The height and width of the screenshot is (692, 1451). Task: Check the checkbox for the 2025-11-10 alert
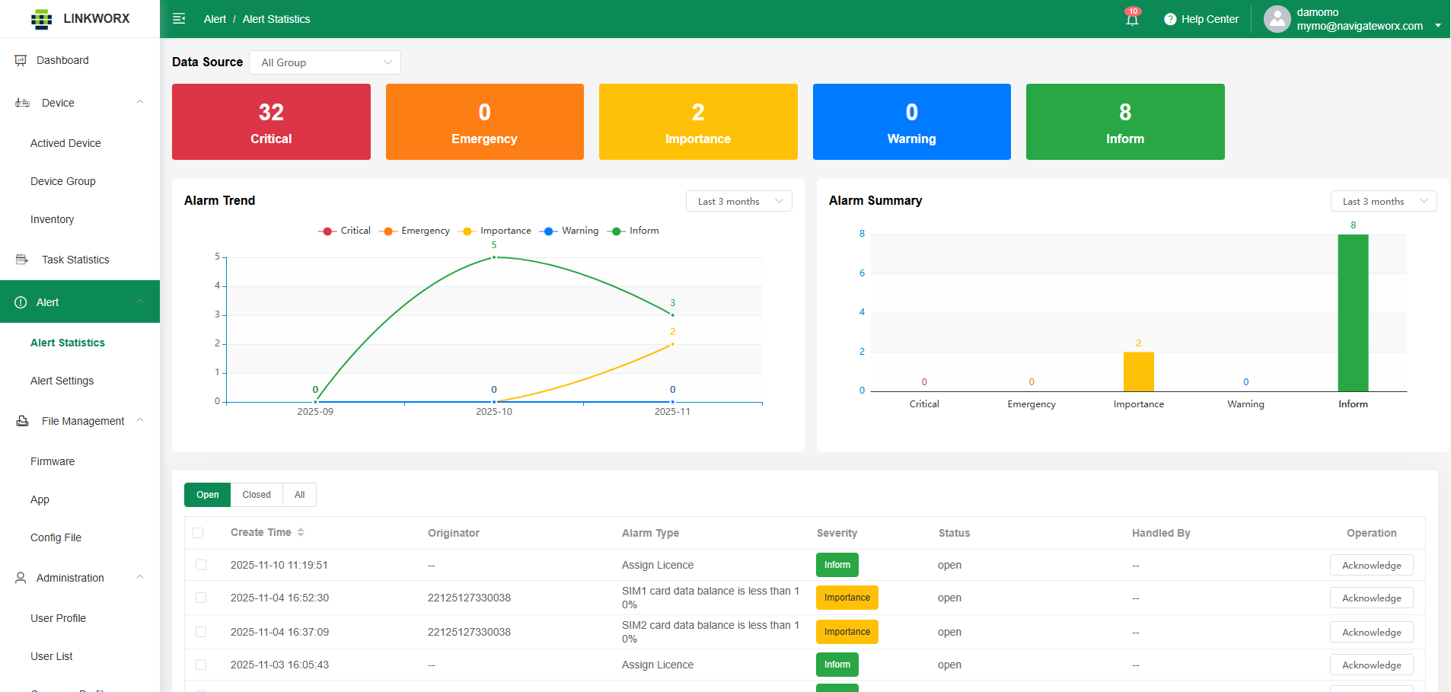[201, 565]
